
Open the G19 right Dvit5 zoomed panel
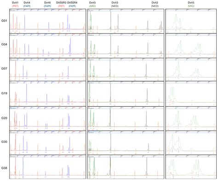click(190, 94)
